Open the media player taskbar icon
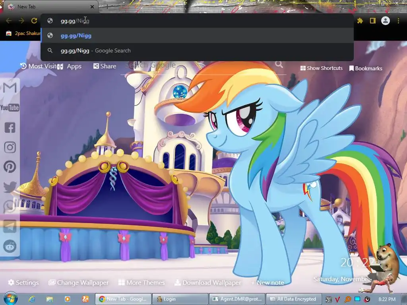Screen dimensions: 407x305 point(68,299)
